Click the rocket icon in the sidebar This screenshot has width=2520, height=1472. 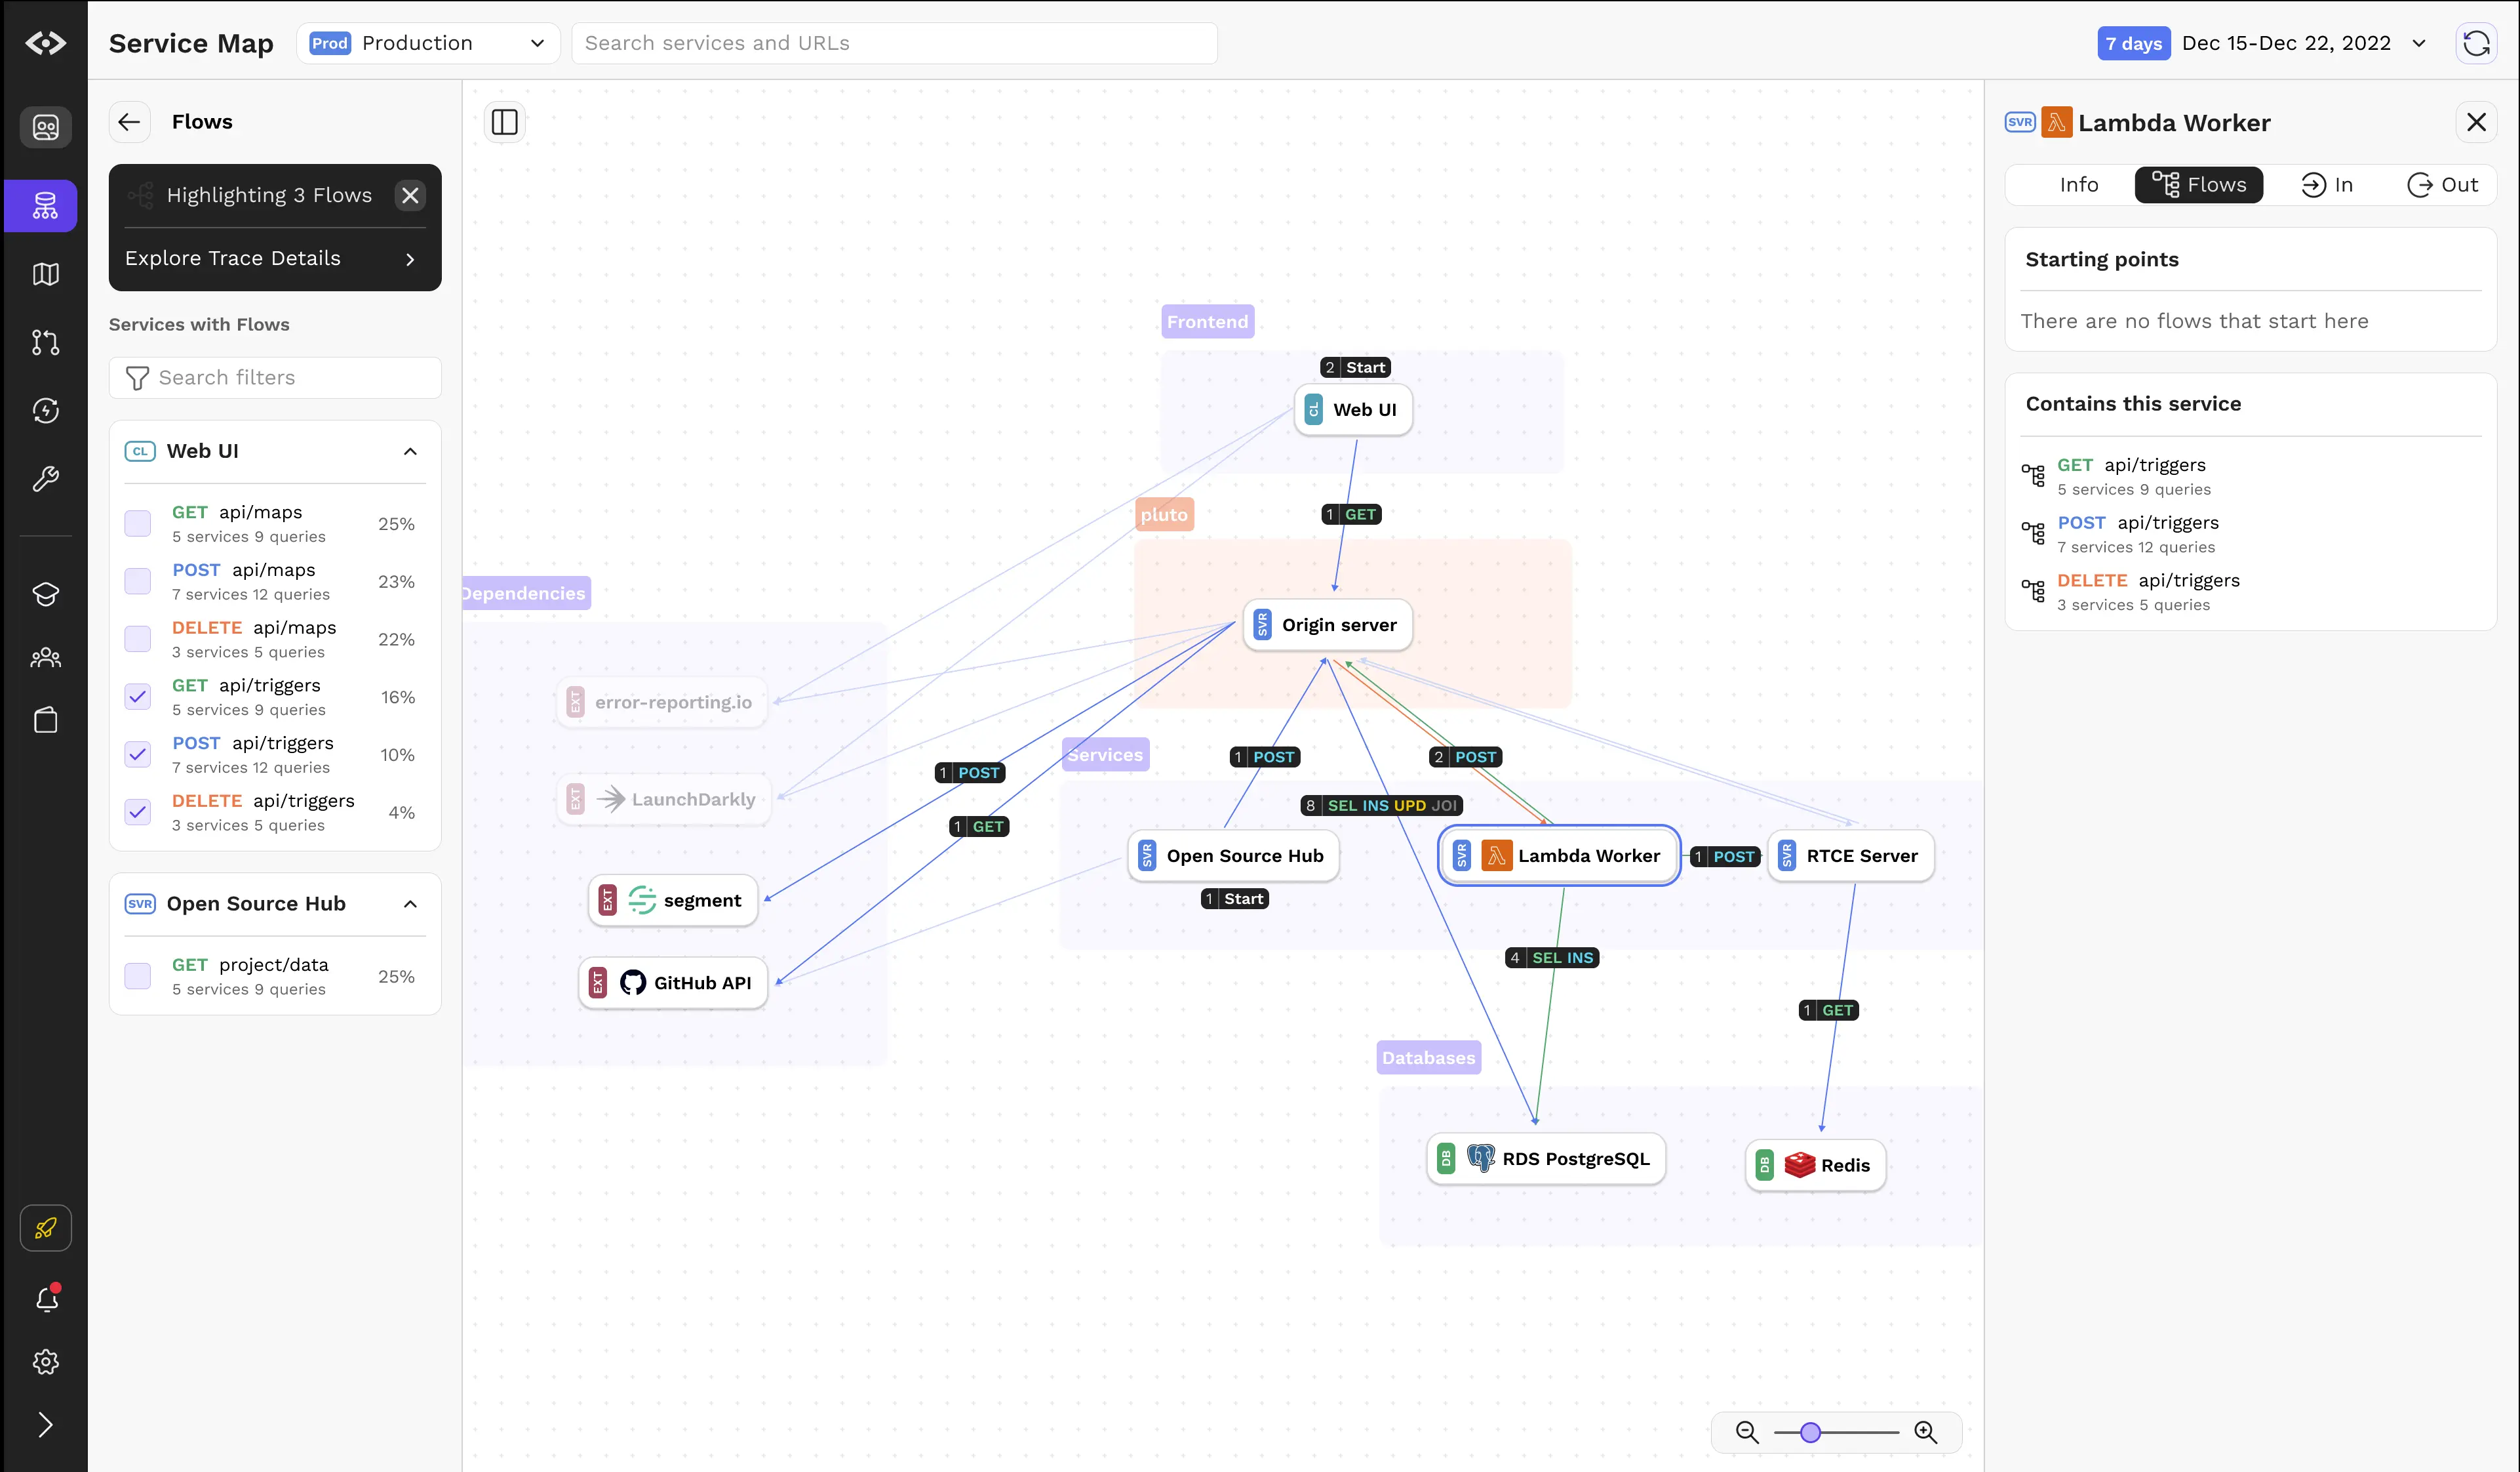(x=45, y=1228)
